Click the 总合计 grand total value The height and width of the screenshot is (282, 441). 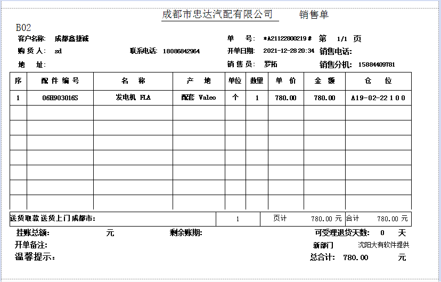tap(355, 257)
